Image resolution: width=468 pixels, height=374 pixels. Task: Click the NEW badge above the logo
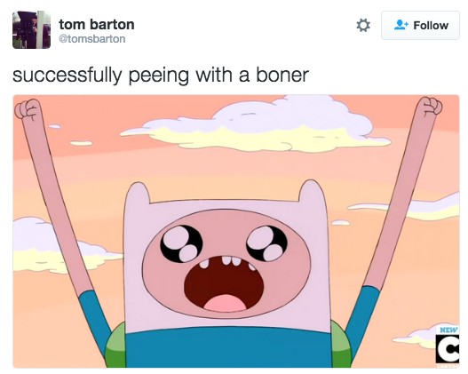click(448, 330)
